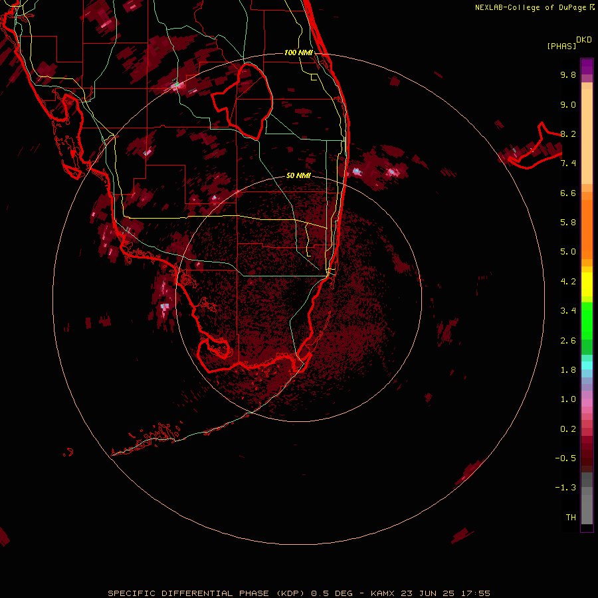Click the -1.3 scale value

coord(565,488)
